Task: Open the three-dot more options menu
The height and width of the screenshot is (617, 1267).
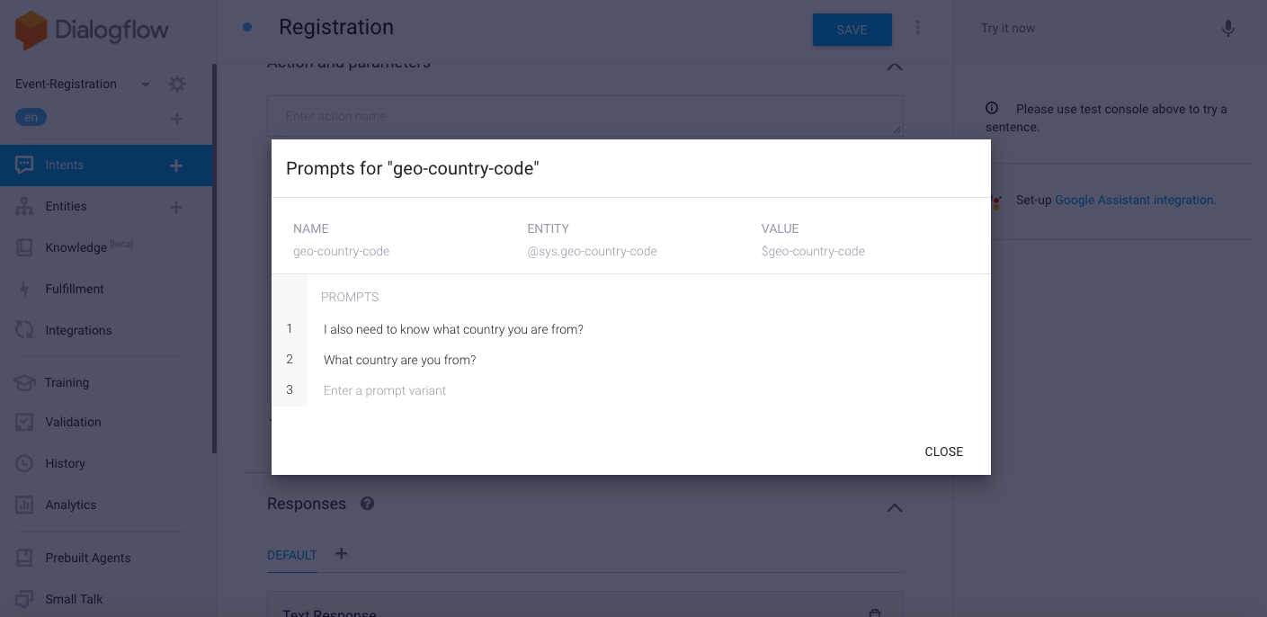Action: pyautogui.click(x=917, y=28)
